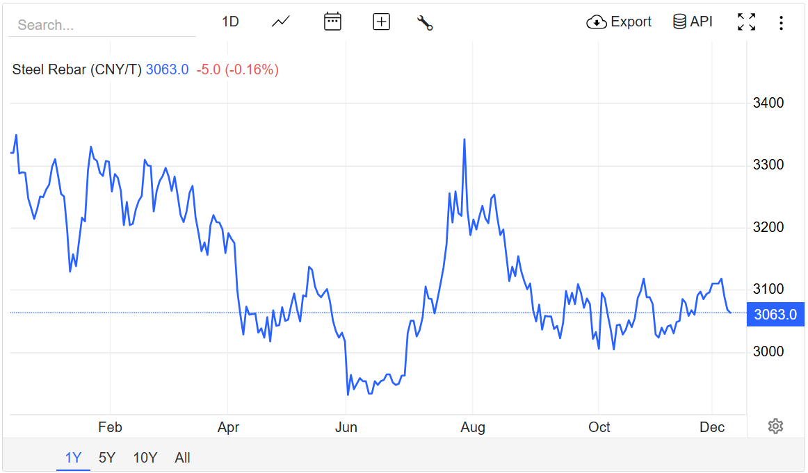
Task: Open the 1D interval dropdown
Action: pos(230,22)
